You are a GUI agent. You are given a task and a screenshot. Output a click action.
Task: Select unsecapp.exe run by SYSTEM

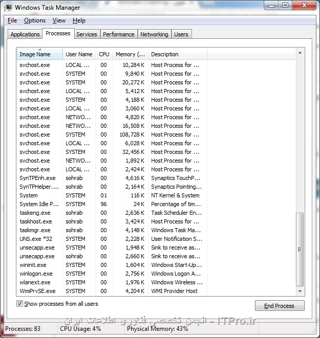tap(112, 247)
